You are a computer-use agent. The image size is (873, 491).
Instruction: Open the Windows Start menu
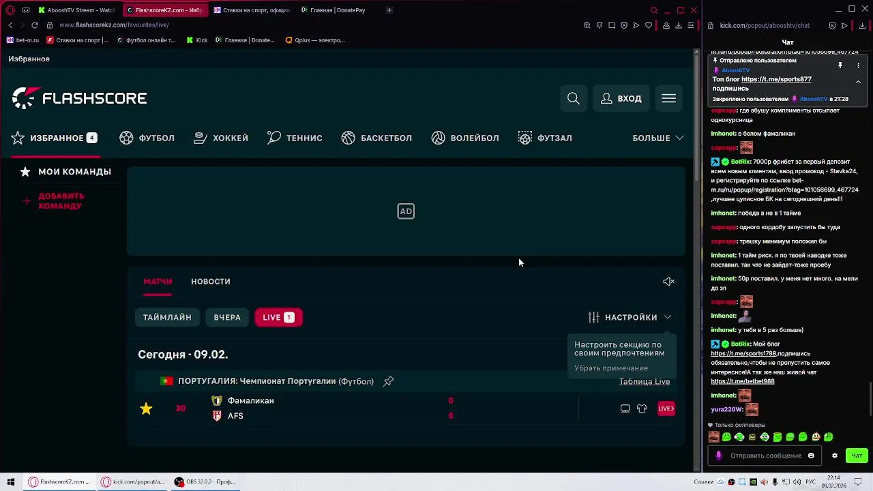point(10,481)
